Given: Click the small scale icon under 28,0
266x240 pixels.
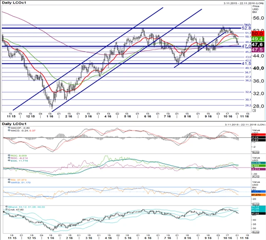Looking at the screenshot, I should pyautogui.click(x=254, y=110).
